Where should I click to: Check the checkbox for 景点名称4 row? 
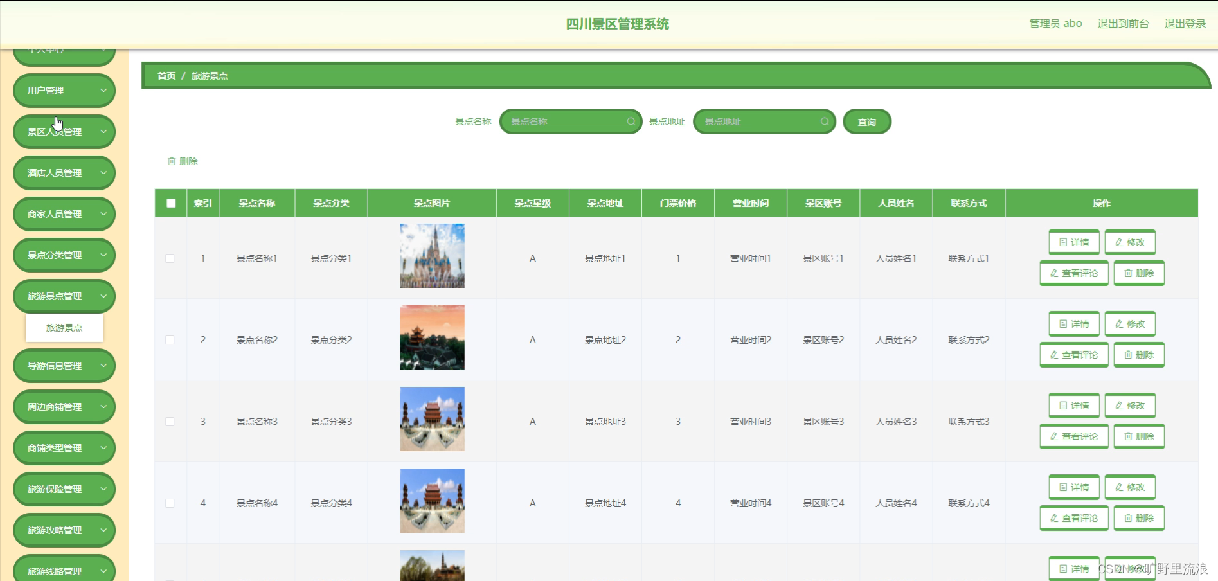pyautogui.click(x=170, y=503)
